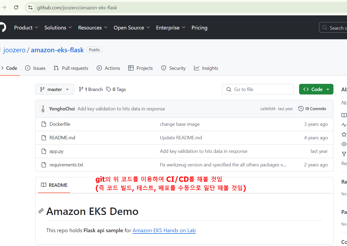The image size is (347, 246).
Task: Open the README.md file
Action: (62, 138)
